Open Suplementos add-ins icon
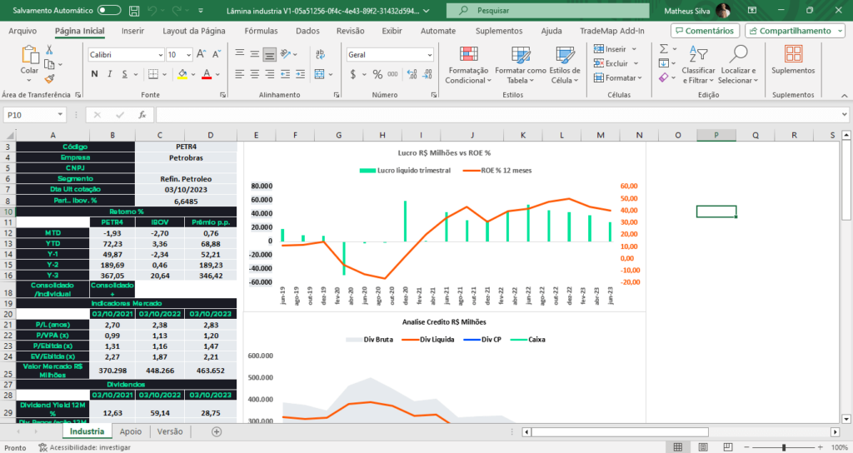853x453 pixels. click(793, 60)
